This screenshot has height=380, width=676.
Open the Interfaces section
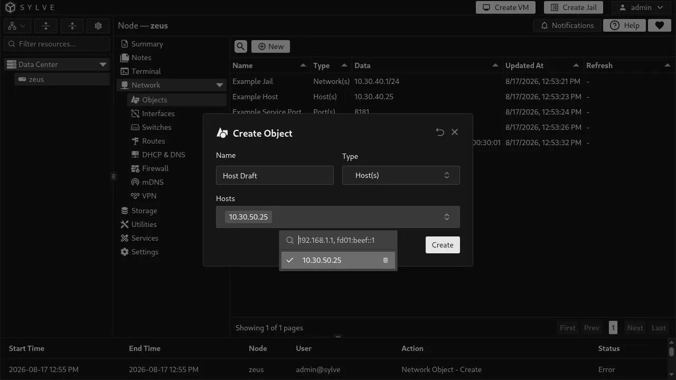click(x=176, y=113)
